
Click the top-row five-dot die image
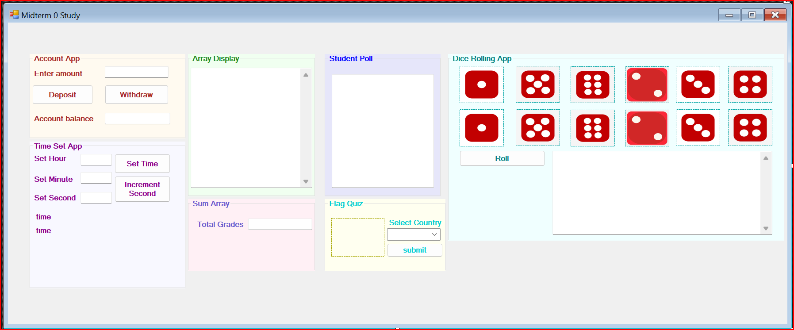[538, 84]
